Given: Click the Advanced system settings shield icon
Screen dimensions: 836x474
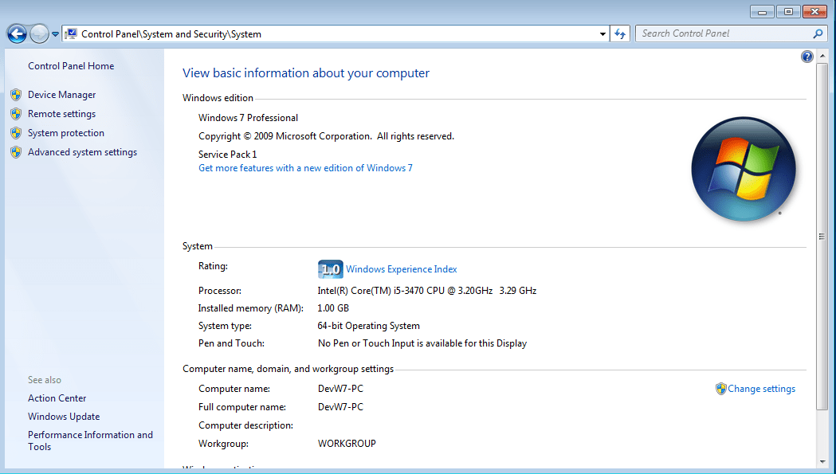Looking at the screenshot, I should pos(16,151).
